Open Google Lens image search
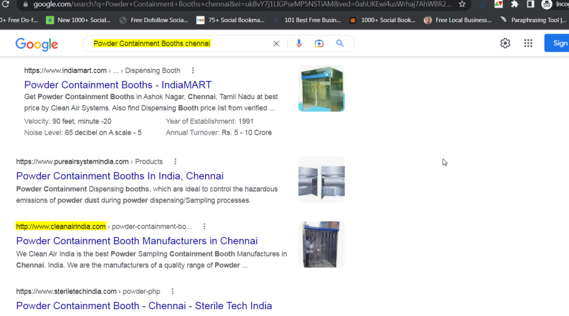Screen dimensions: 569x316 coord(319,44)
